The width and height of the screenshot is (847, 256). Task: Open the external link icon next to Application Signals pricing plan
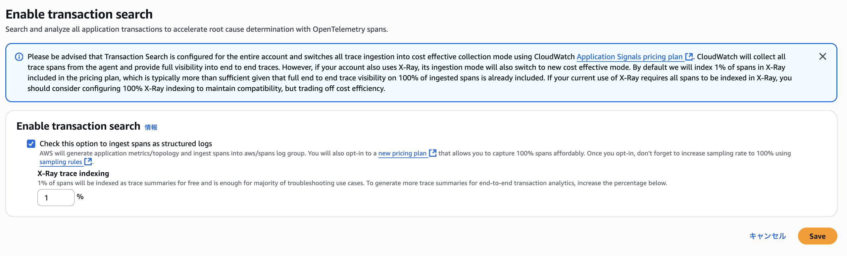(x=689, y=57)
